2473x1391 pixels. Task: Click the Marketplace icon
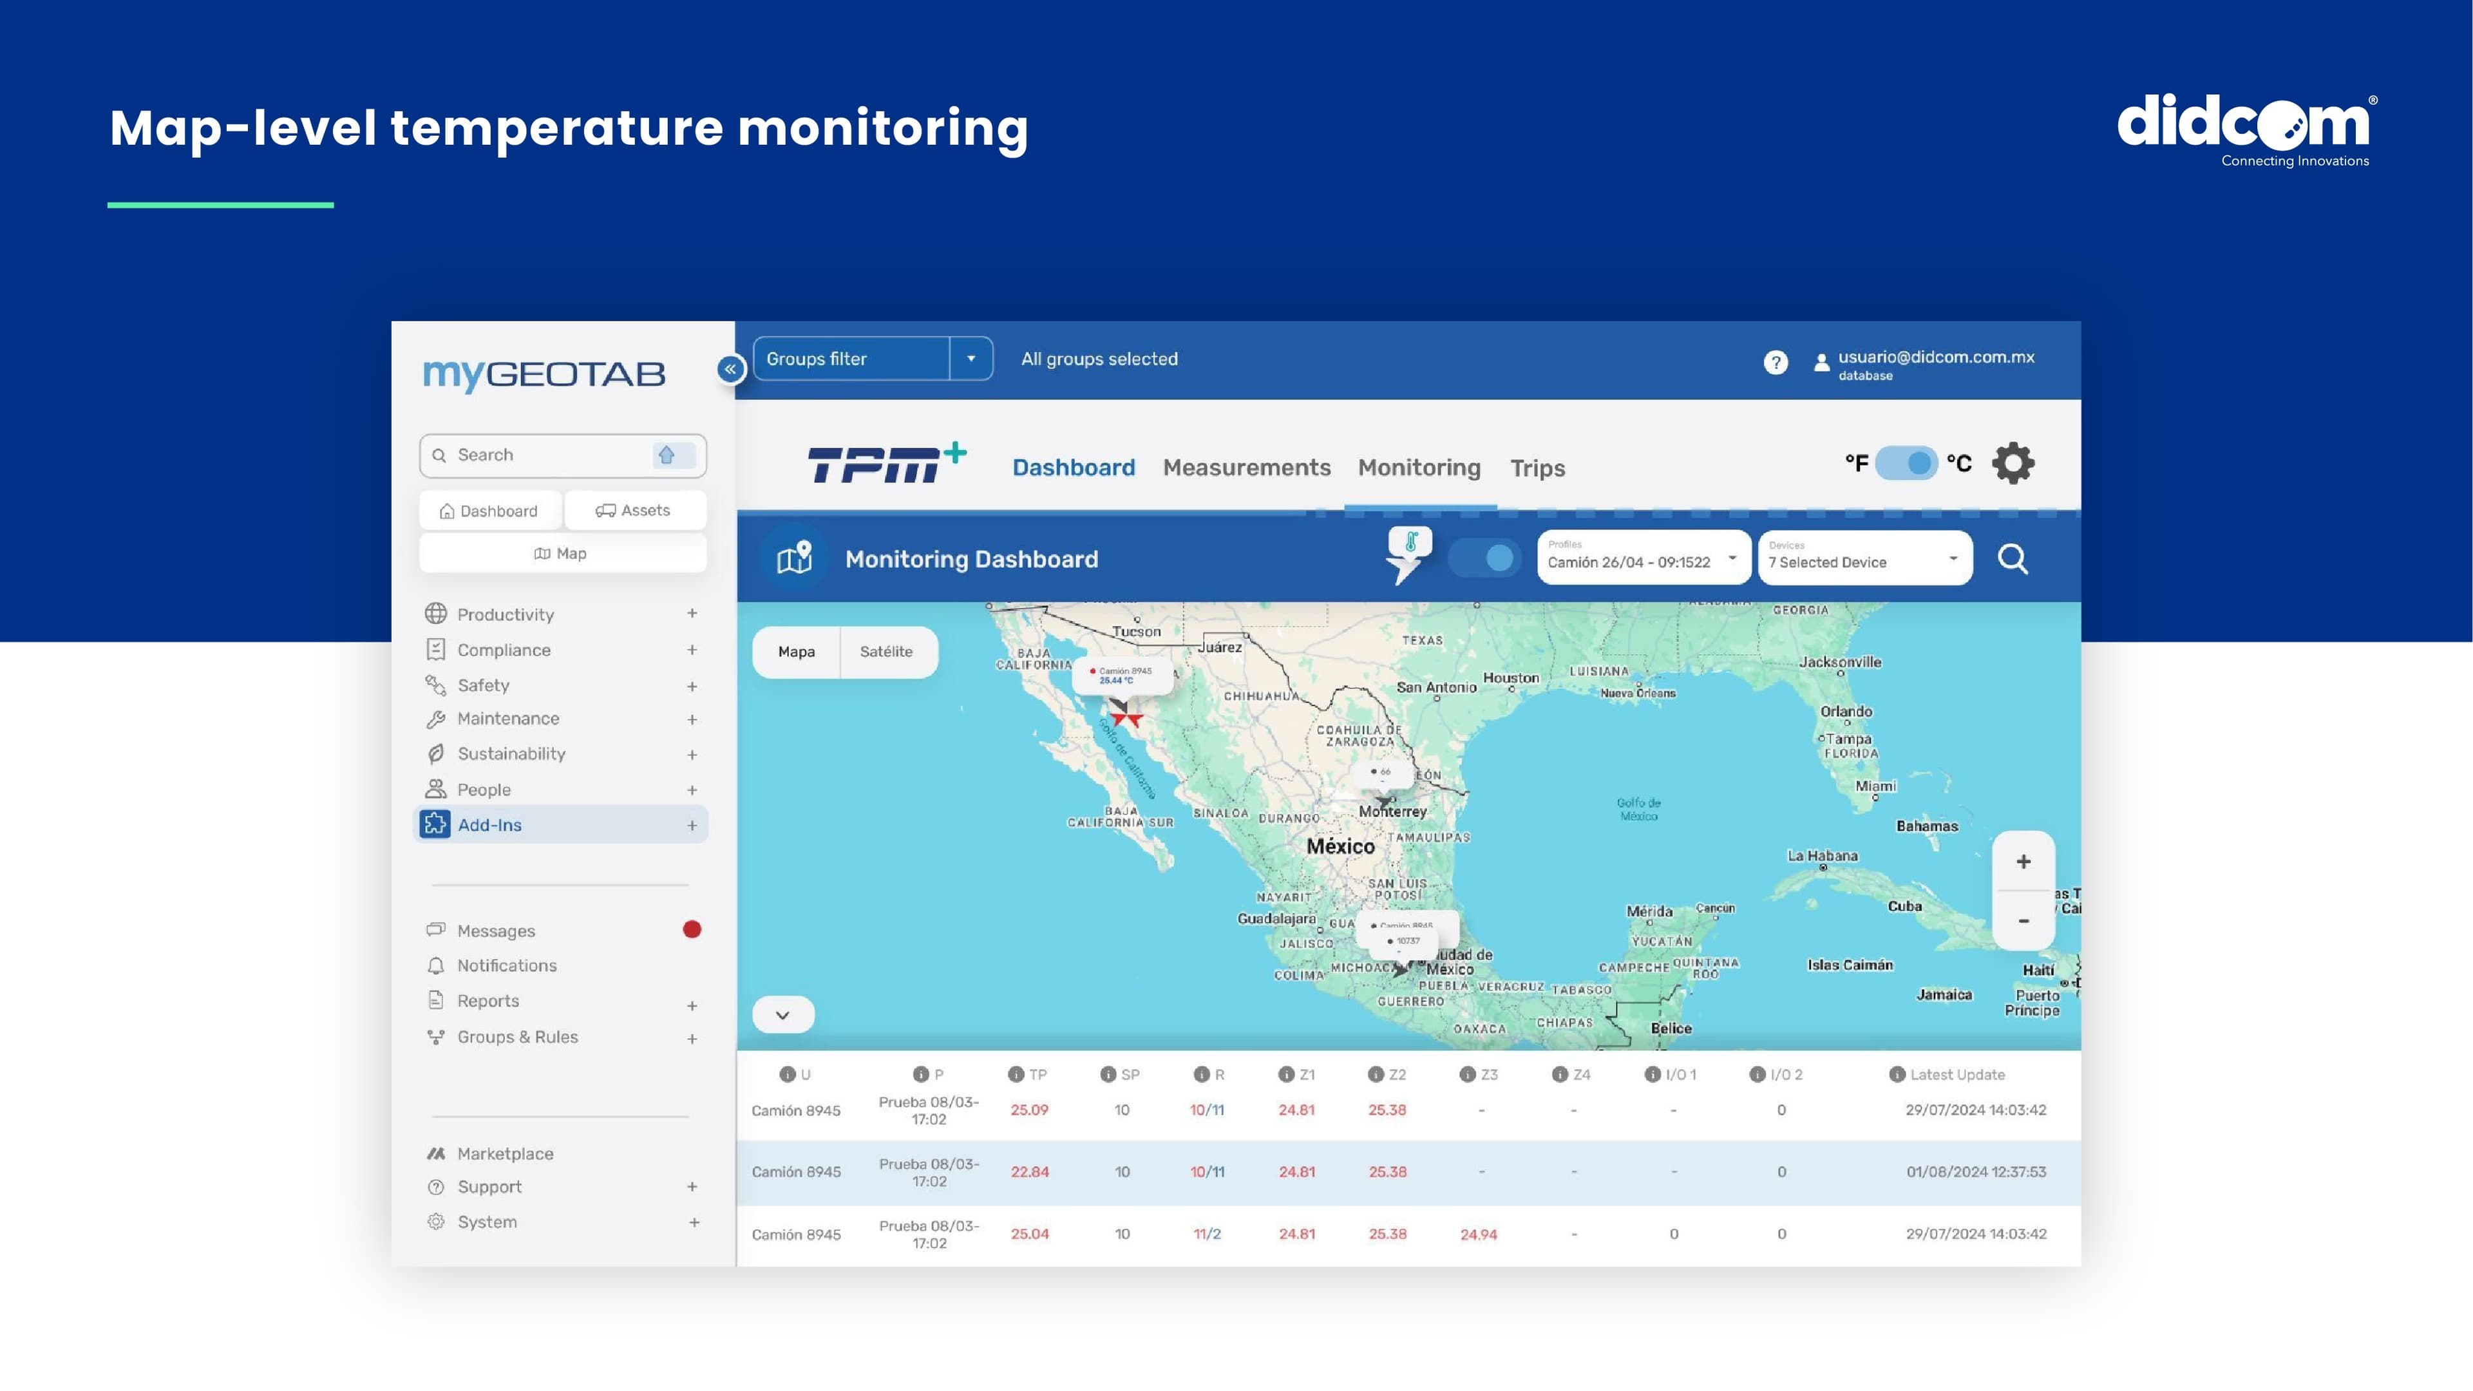[x=436, y=1153]
